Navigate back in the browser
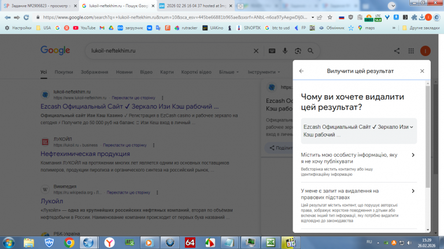The image size is (444, 249). [x=8, y=17]
